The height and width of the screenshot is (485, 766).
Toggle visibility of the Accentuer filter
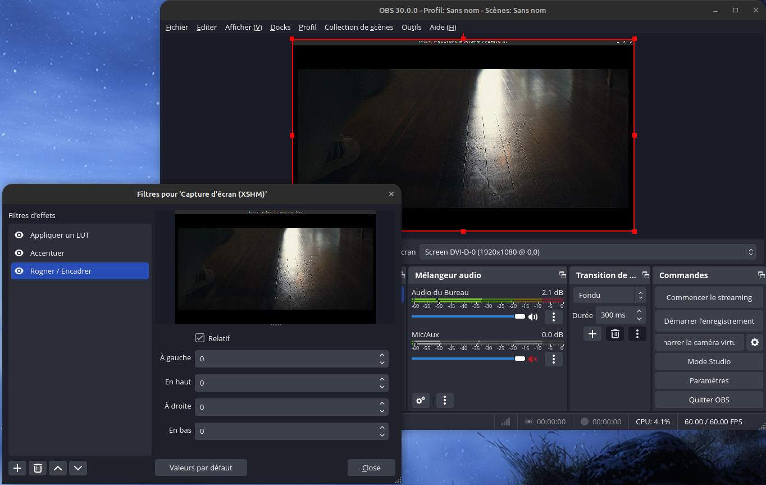click(19, 253)
